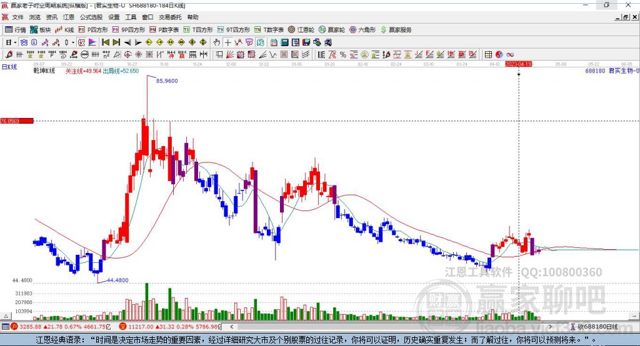640x346 pixels.
Task: Toggle the crosshair cursor button
Action: point(227,42)
